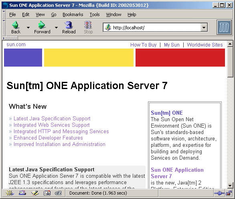Open Mail component icon in status bar
The width and height of the screenshot is (235, 199).
pyautogui.click(x=22, y=193)
